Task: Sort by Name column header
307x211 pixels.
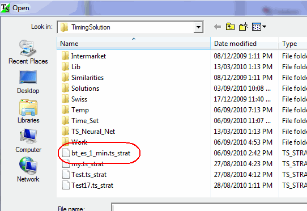Action: click(x=134, y=43)
